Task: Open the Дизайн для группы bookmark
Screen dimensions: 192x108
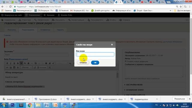Action: tap(100, 10)
